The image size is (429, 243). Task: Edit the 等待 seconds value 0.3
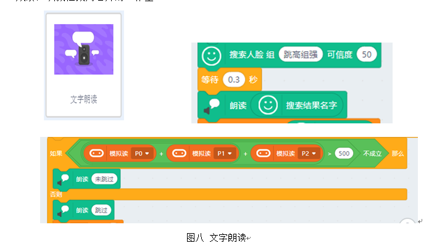point(234,80)
